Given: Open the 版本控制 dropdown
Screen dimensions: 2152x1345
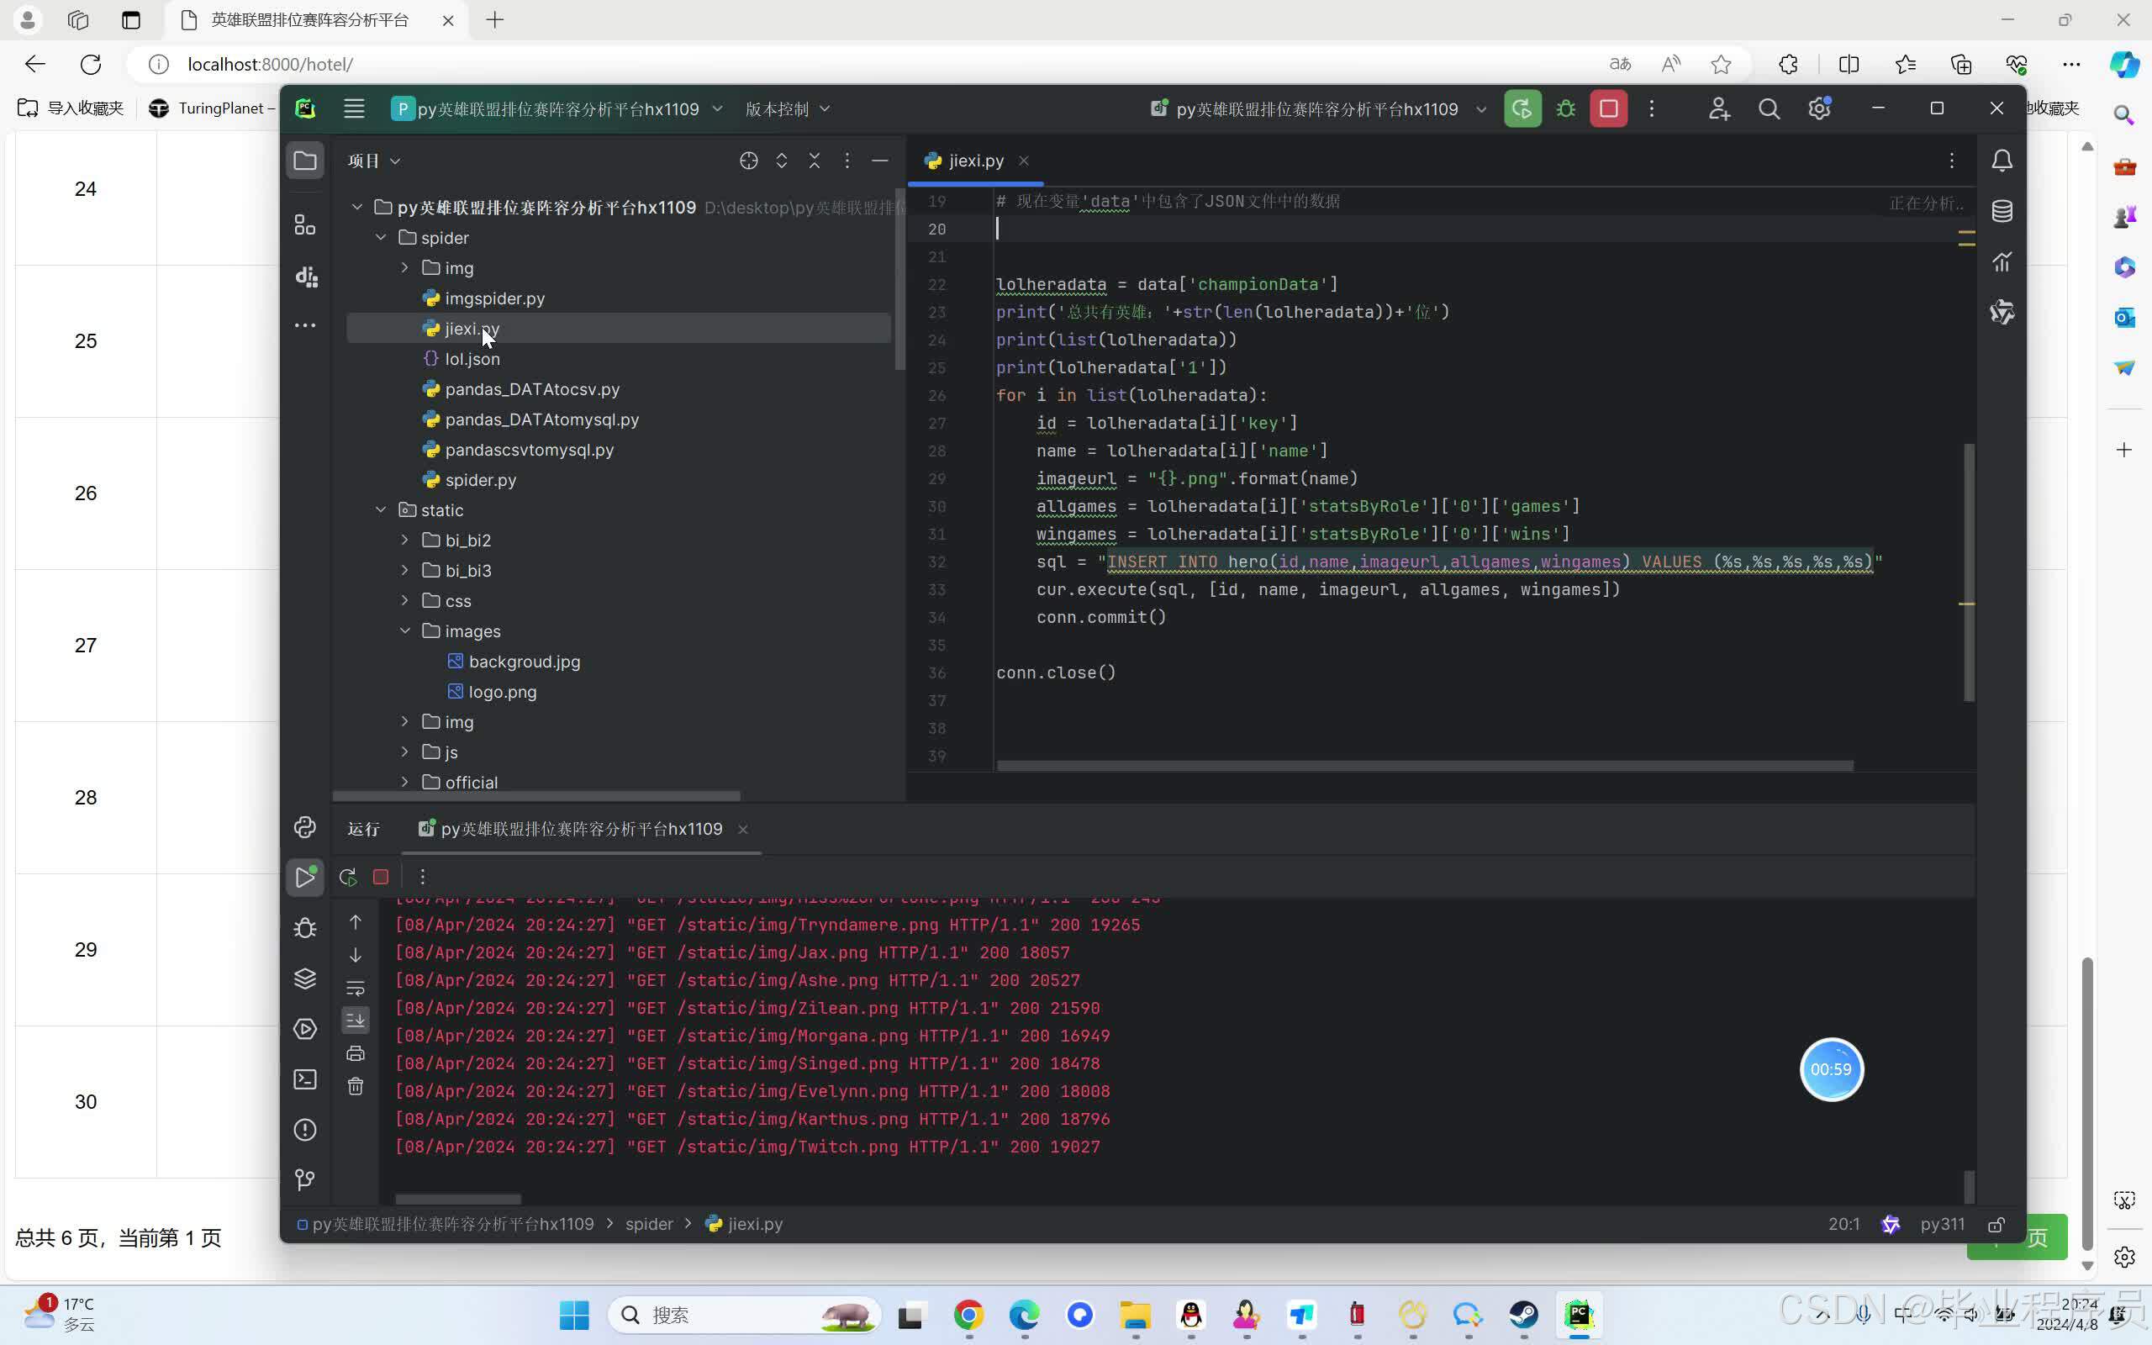Looking at the screenshot, I should point(787,108).
